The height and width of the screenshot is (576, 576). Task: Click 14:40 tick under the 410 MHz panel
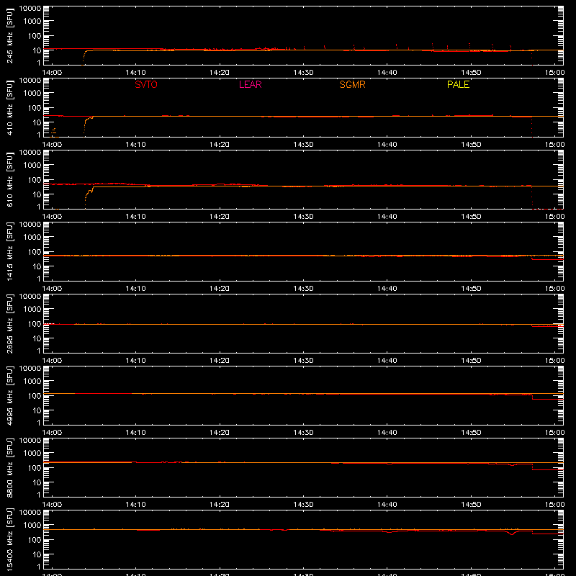click(x=387, y=145)
